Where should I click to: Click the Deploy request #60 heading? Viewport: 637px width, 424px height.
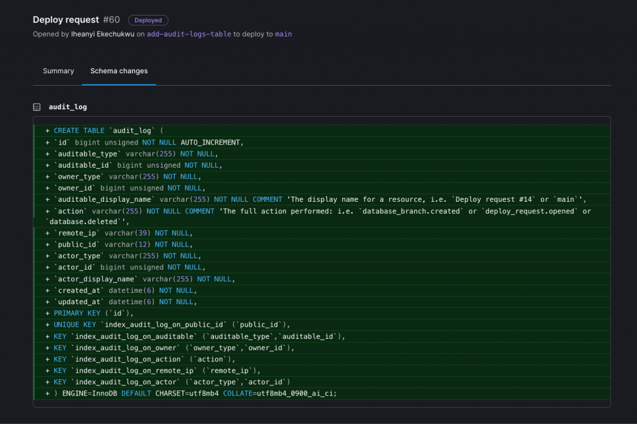coord(77,20)
